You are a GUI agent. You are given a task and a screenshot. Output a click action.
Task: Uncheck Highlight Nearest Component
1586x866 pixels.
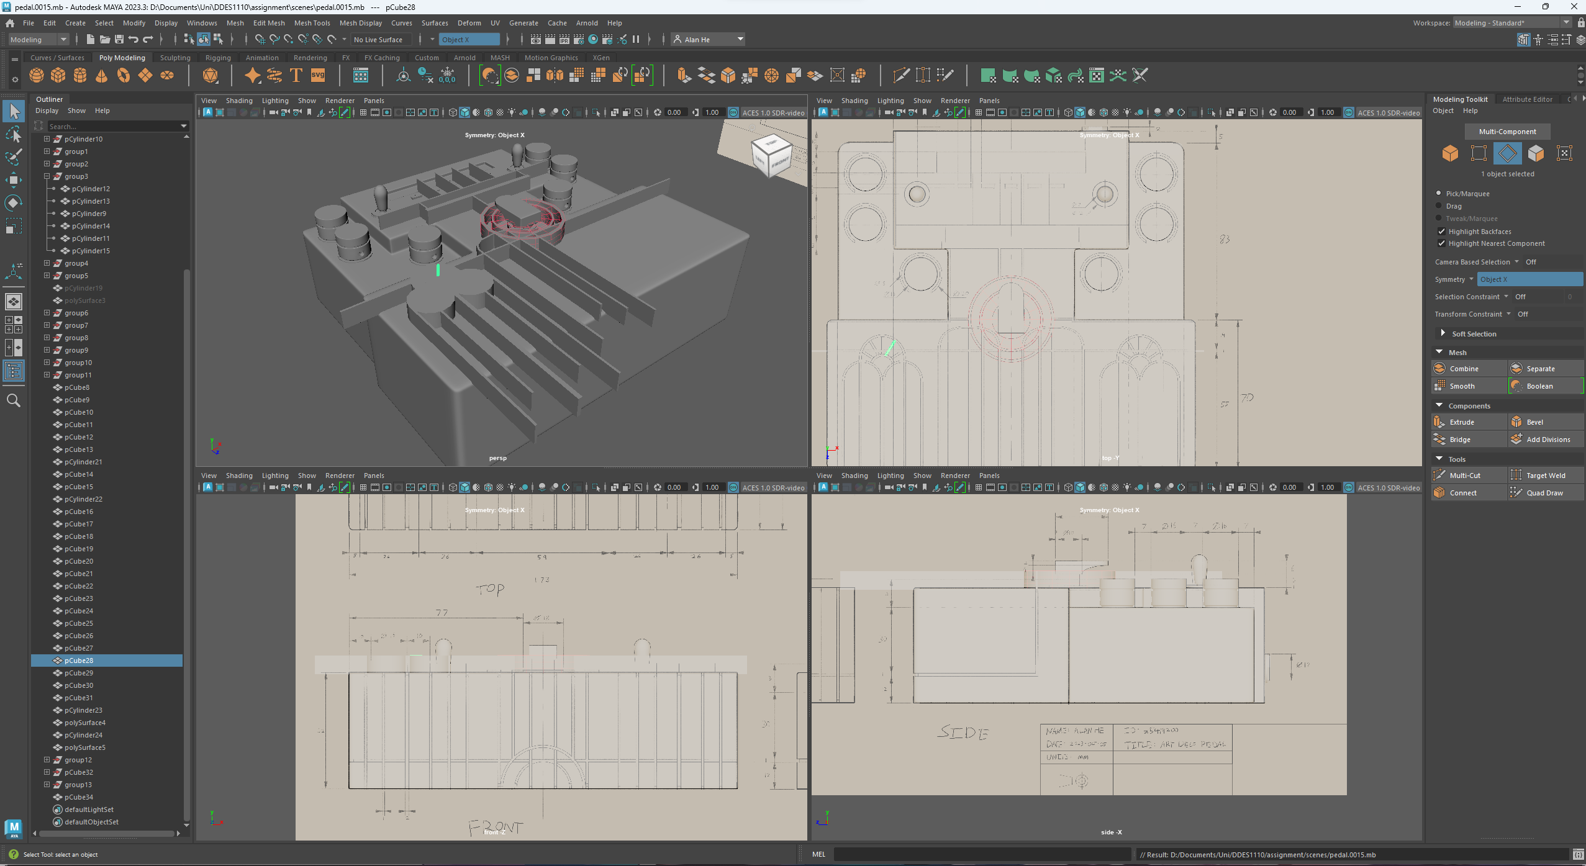(1442, 243)
